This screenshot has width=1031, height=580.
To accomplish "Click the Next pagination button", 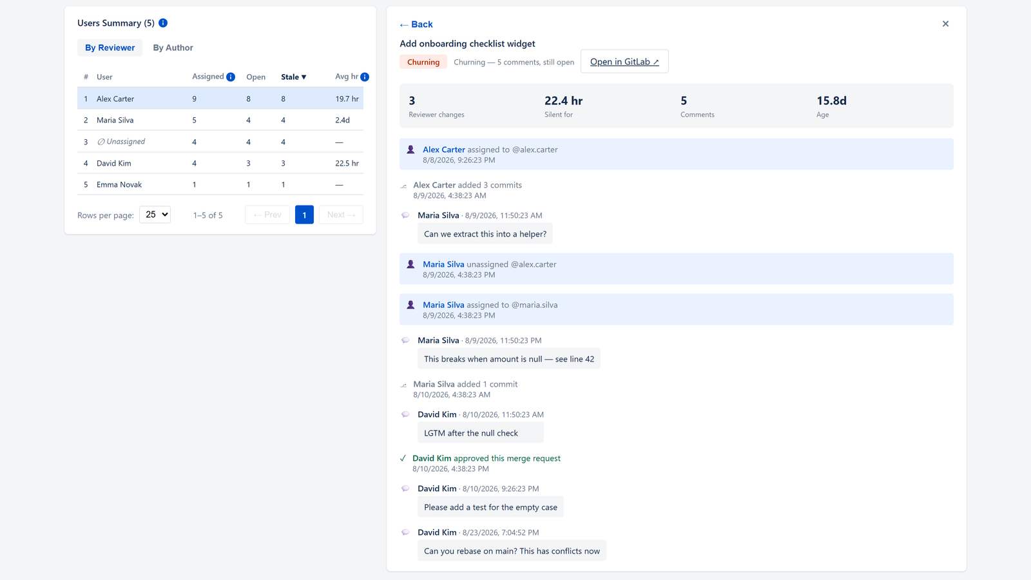I will point(341,215).
